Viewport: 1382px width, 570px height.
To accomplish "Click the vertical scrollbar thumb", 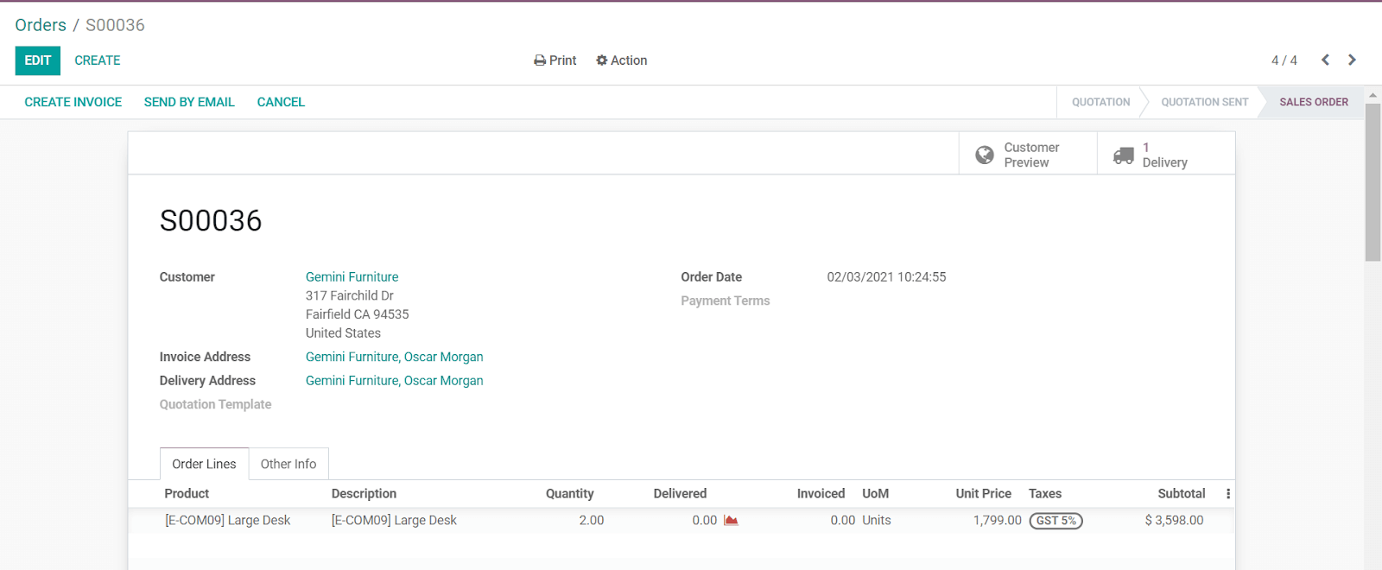I will pos(1372,181).
